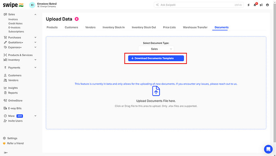Click the upload document file icon
276x156 pixels.
(156, 91)
